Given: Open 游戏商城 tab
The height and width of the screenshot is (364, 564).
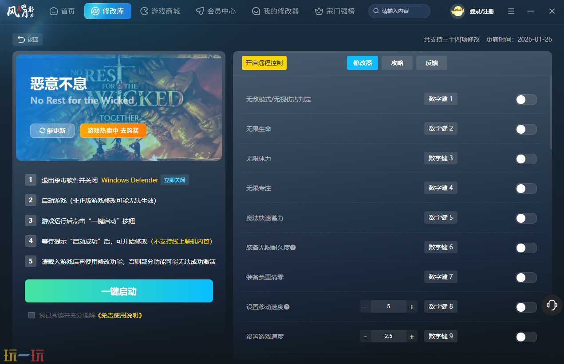Looking at the screenshot, I should coord(160,11).
